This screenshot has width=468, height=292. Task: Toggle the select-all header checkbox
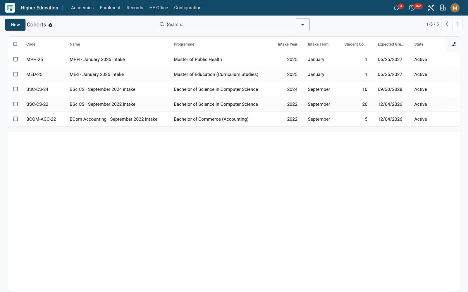[x=15, y=44]
